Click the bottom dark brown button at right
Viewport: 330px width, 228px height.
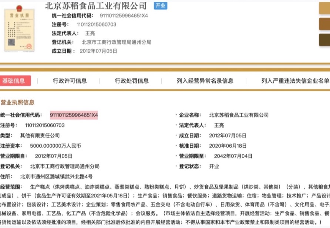pos(324,40)
